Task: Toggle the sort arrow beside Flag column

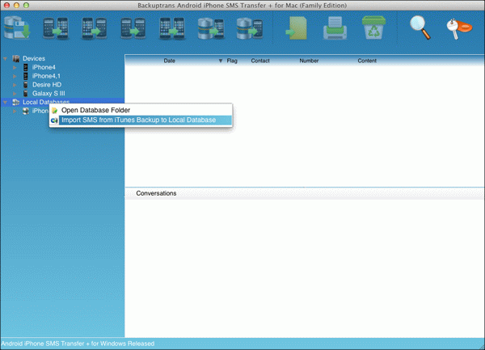Action: (x=221, y=61)
